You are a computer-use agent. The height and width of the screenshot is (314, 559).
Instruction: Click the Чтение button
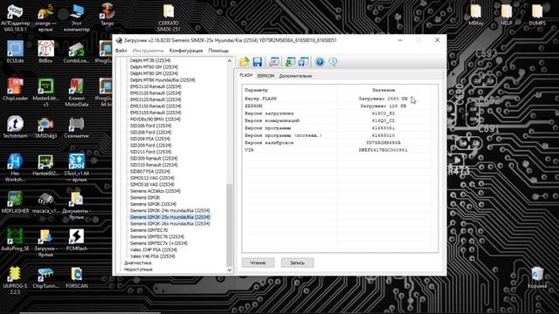(258, 263)
